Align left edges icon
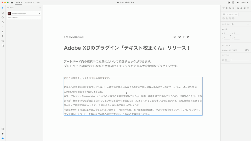Image resolution: width=251 pixels, height=141 pixels. click(238, 8)
